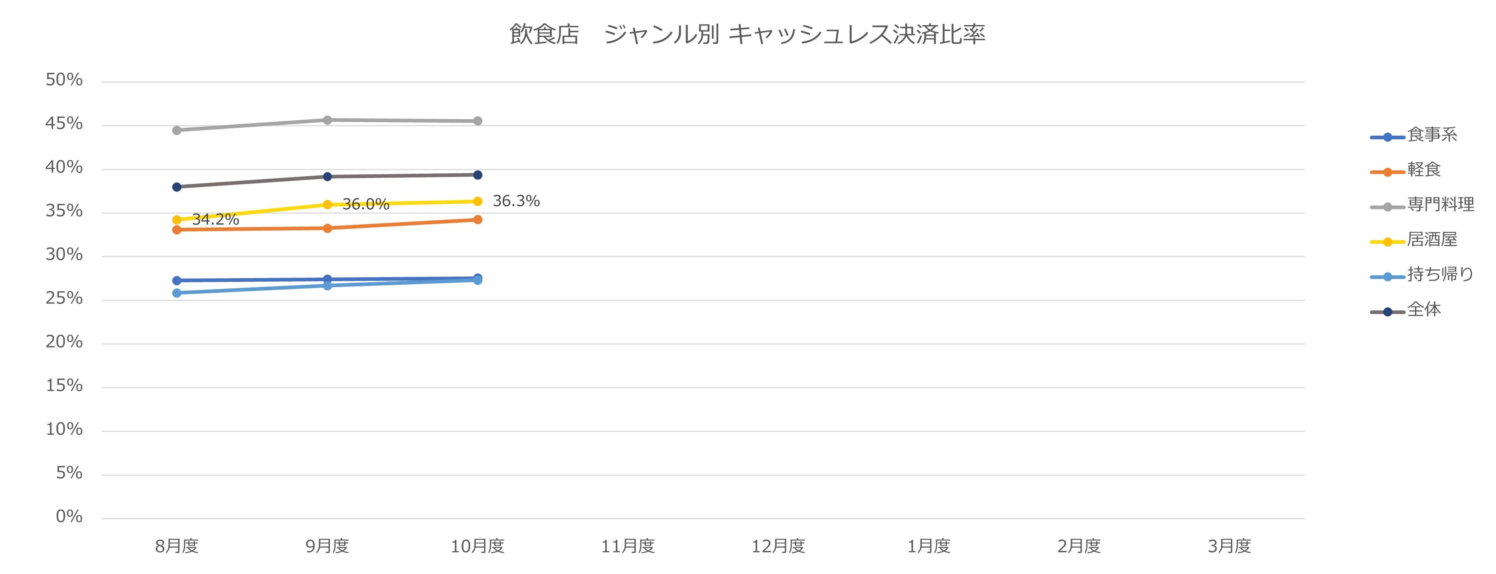1496x574 pixels.
Task: Select the 0% y-axis label
Action: [69, 516]
